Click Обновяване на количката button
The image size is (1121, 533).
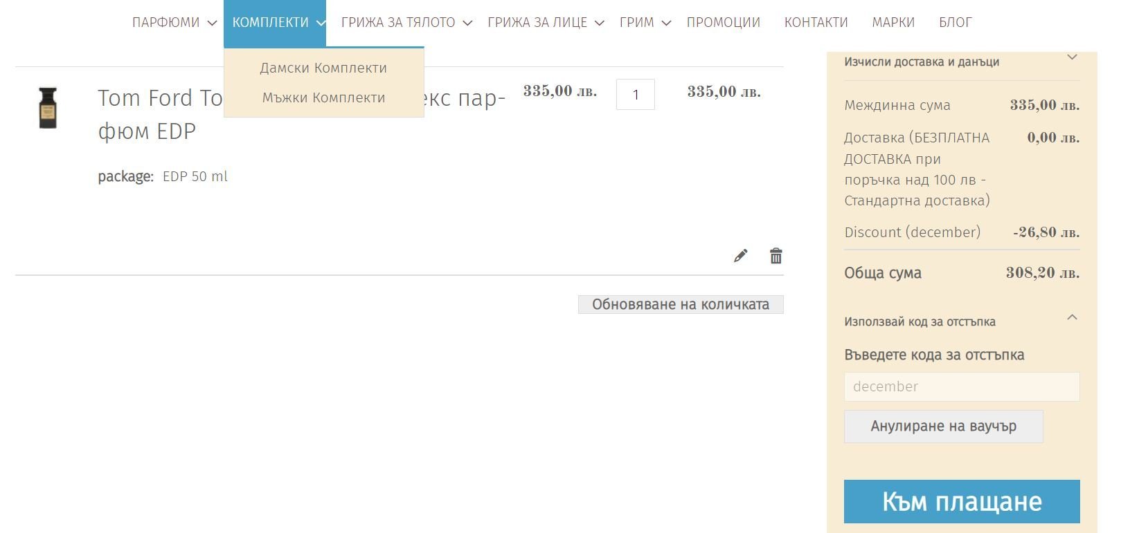[680, 304]
